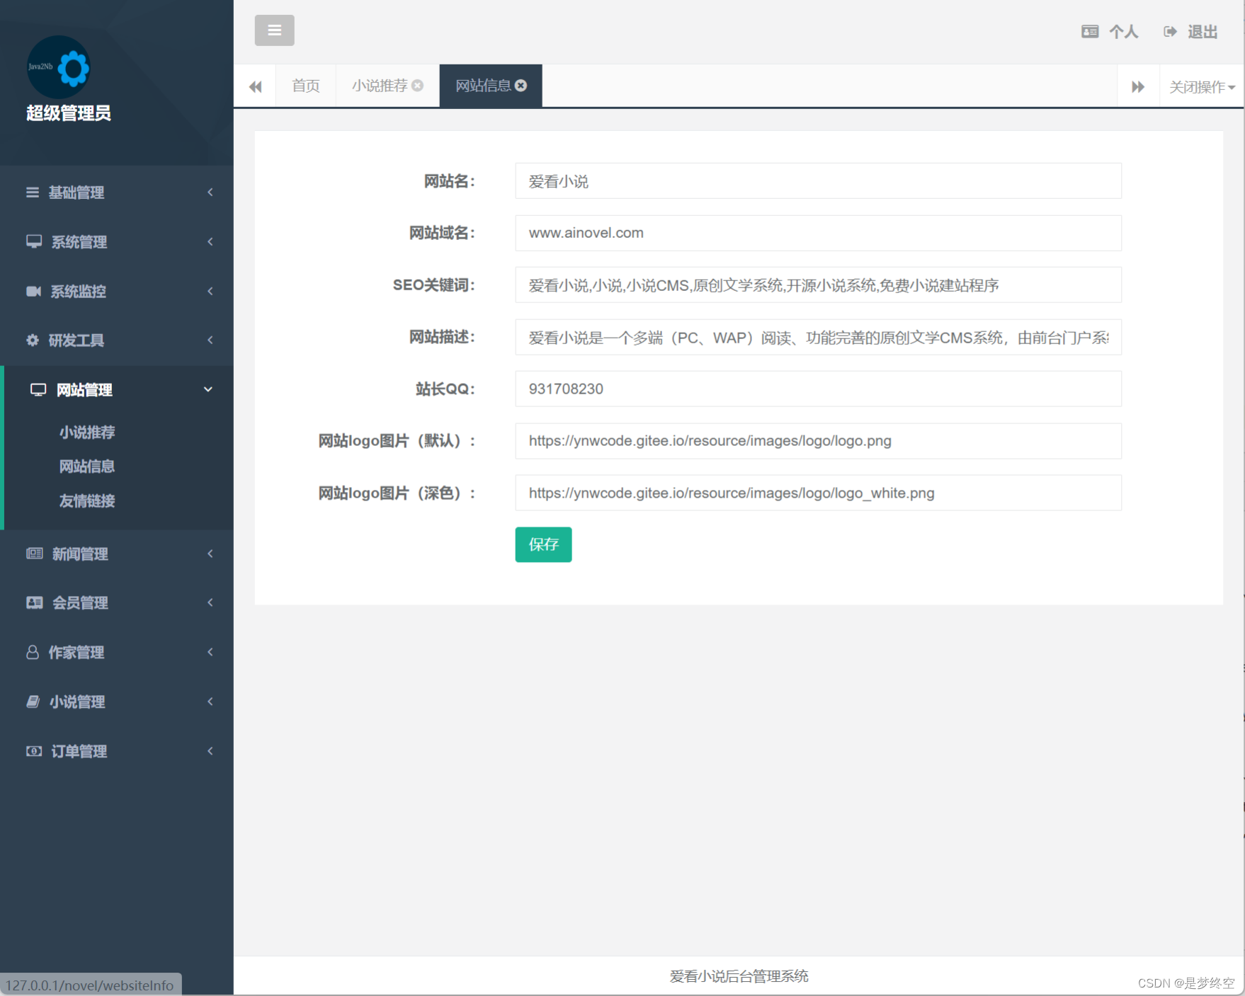Close the 小说推荐 tab
The width and height of the screenshot is (1245, 996).
(418, 86)
